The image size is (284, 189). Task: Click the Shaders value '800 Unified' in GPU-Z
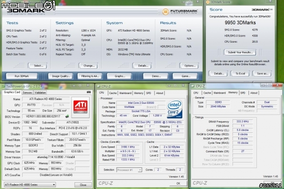pyautogui.click(x=35, y=134)
